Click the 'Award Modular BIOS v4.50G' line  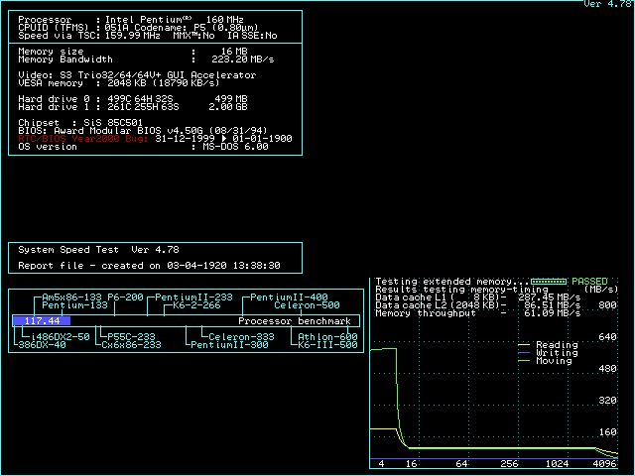click(x=143, y=131)
